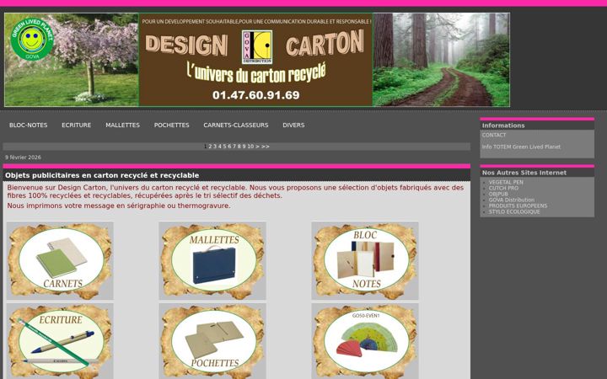Click the 'Nos Autres Sites Internet' header
The image size is (607, 379).
point(524,173)
